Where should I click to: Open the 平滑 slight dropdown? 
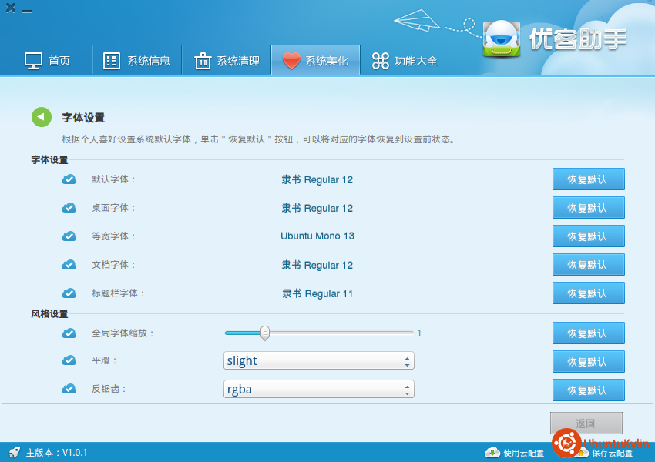click(x=319, y=361)
